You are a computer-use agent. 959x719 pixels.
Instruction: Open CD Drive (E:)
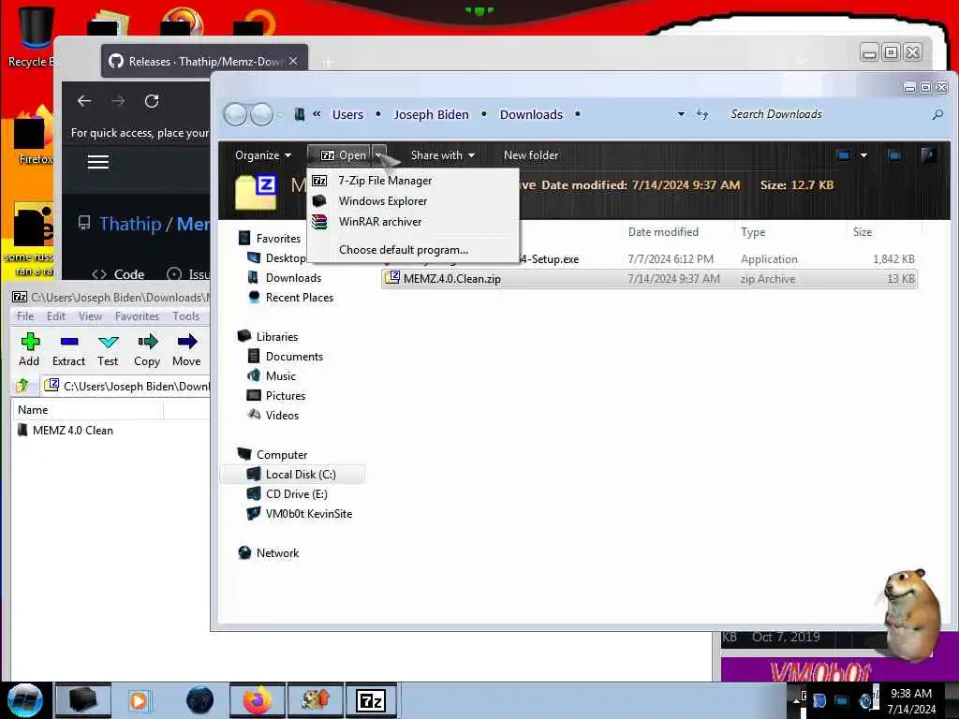click(x=296, y=494)
